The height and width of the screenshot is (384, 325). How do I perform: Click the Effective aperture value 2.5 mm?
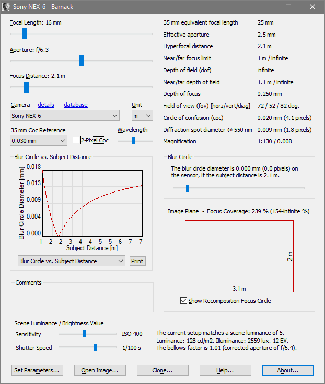click(x=266, y=35)
